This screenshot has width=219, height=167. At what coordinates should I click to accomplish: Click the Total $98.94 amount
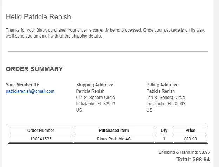point(193,160)
